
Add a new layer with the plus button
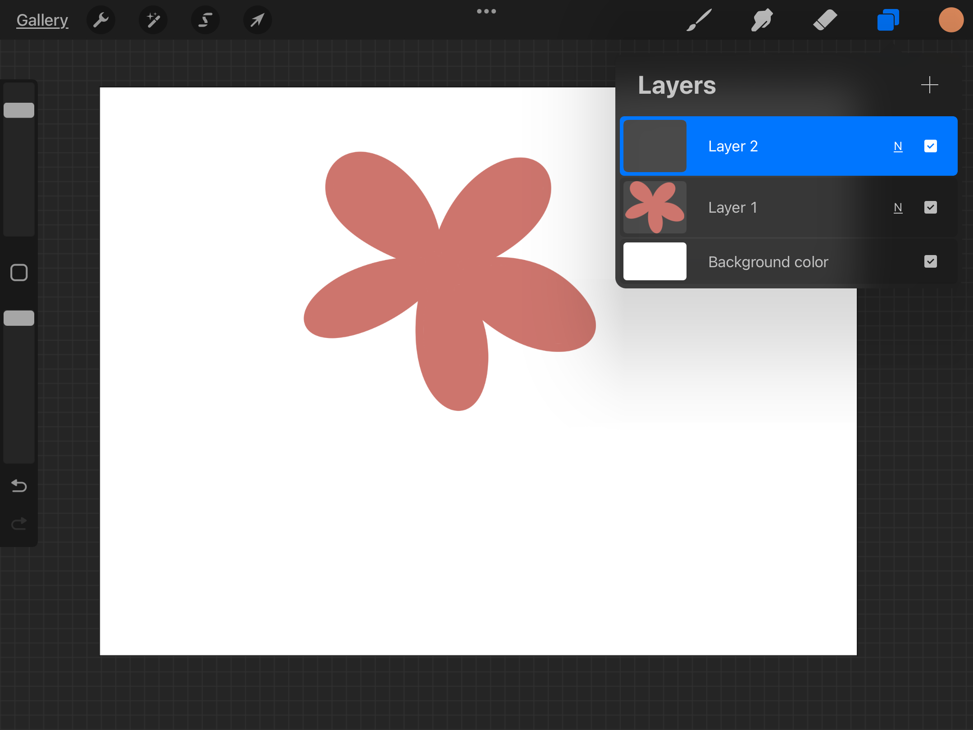tap(930, 85)
